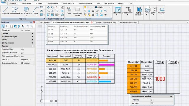Choose the ellipse drawing tool

[42, 11]
